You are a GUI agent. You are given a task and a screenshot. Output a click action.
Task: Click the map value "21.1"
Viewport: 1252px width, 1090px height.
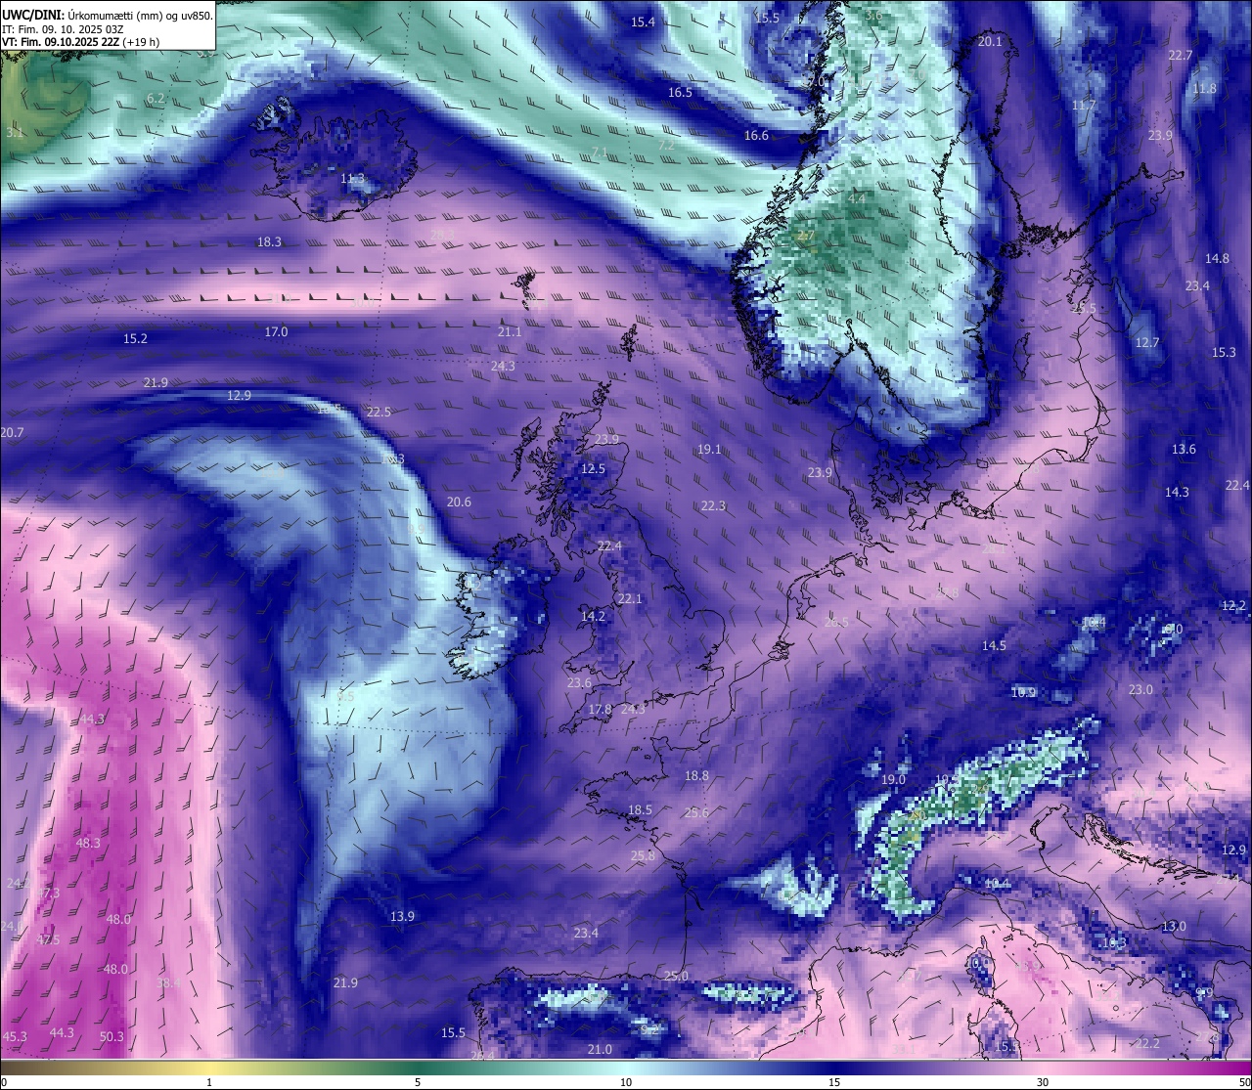tap(509, 331)
